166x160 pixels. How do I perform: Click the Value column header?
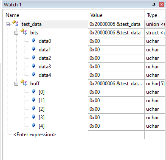(116, 15)
